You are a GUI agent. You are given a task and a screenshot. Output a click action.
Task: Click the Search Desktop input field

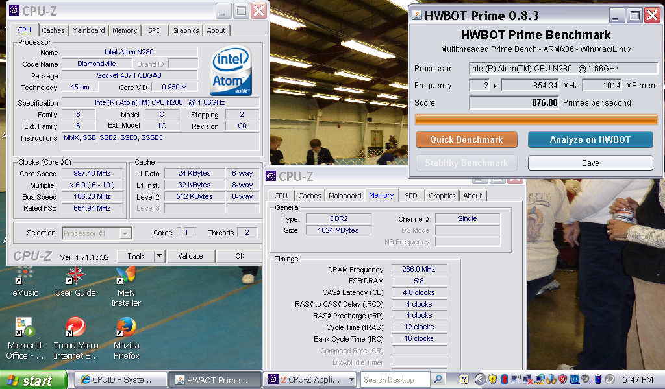[x=395, y=380]
